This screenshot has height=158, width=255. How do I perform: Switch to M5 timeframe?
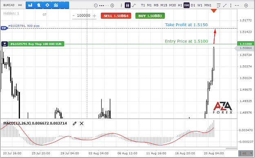click(x=156, y=5)
